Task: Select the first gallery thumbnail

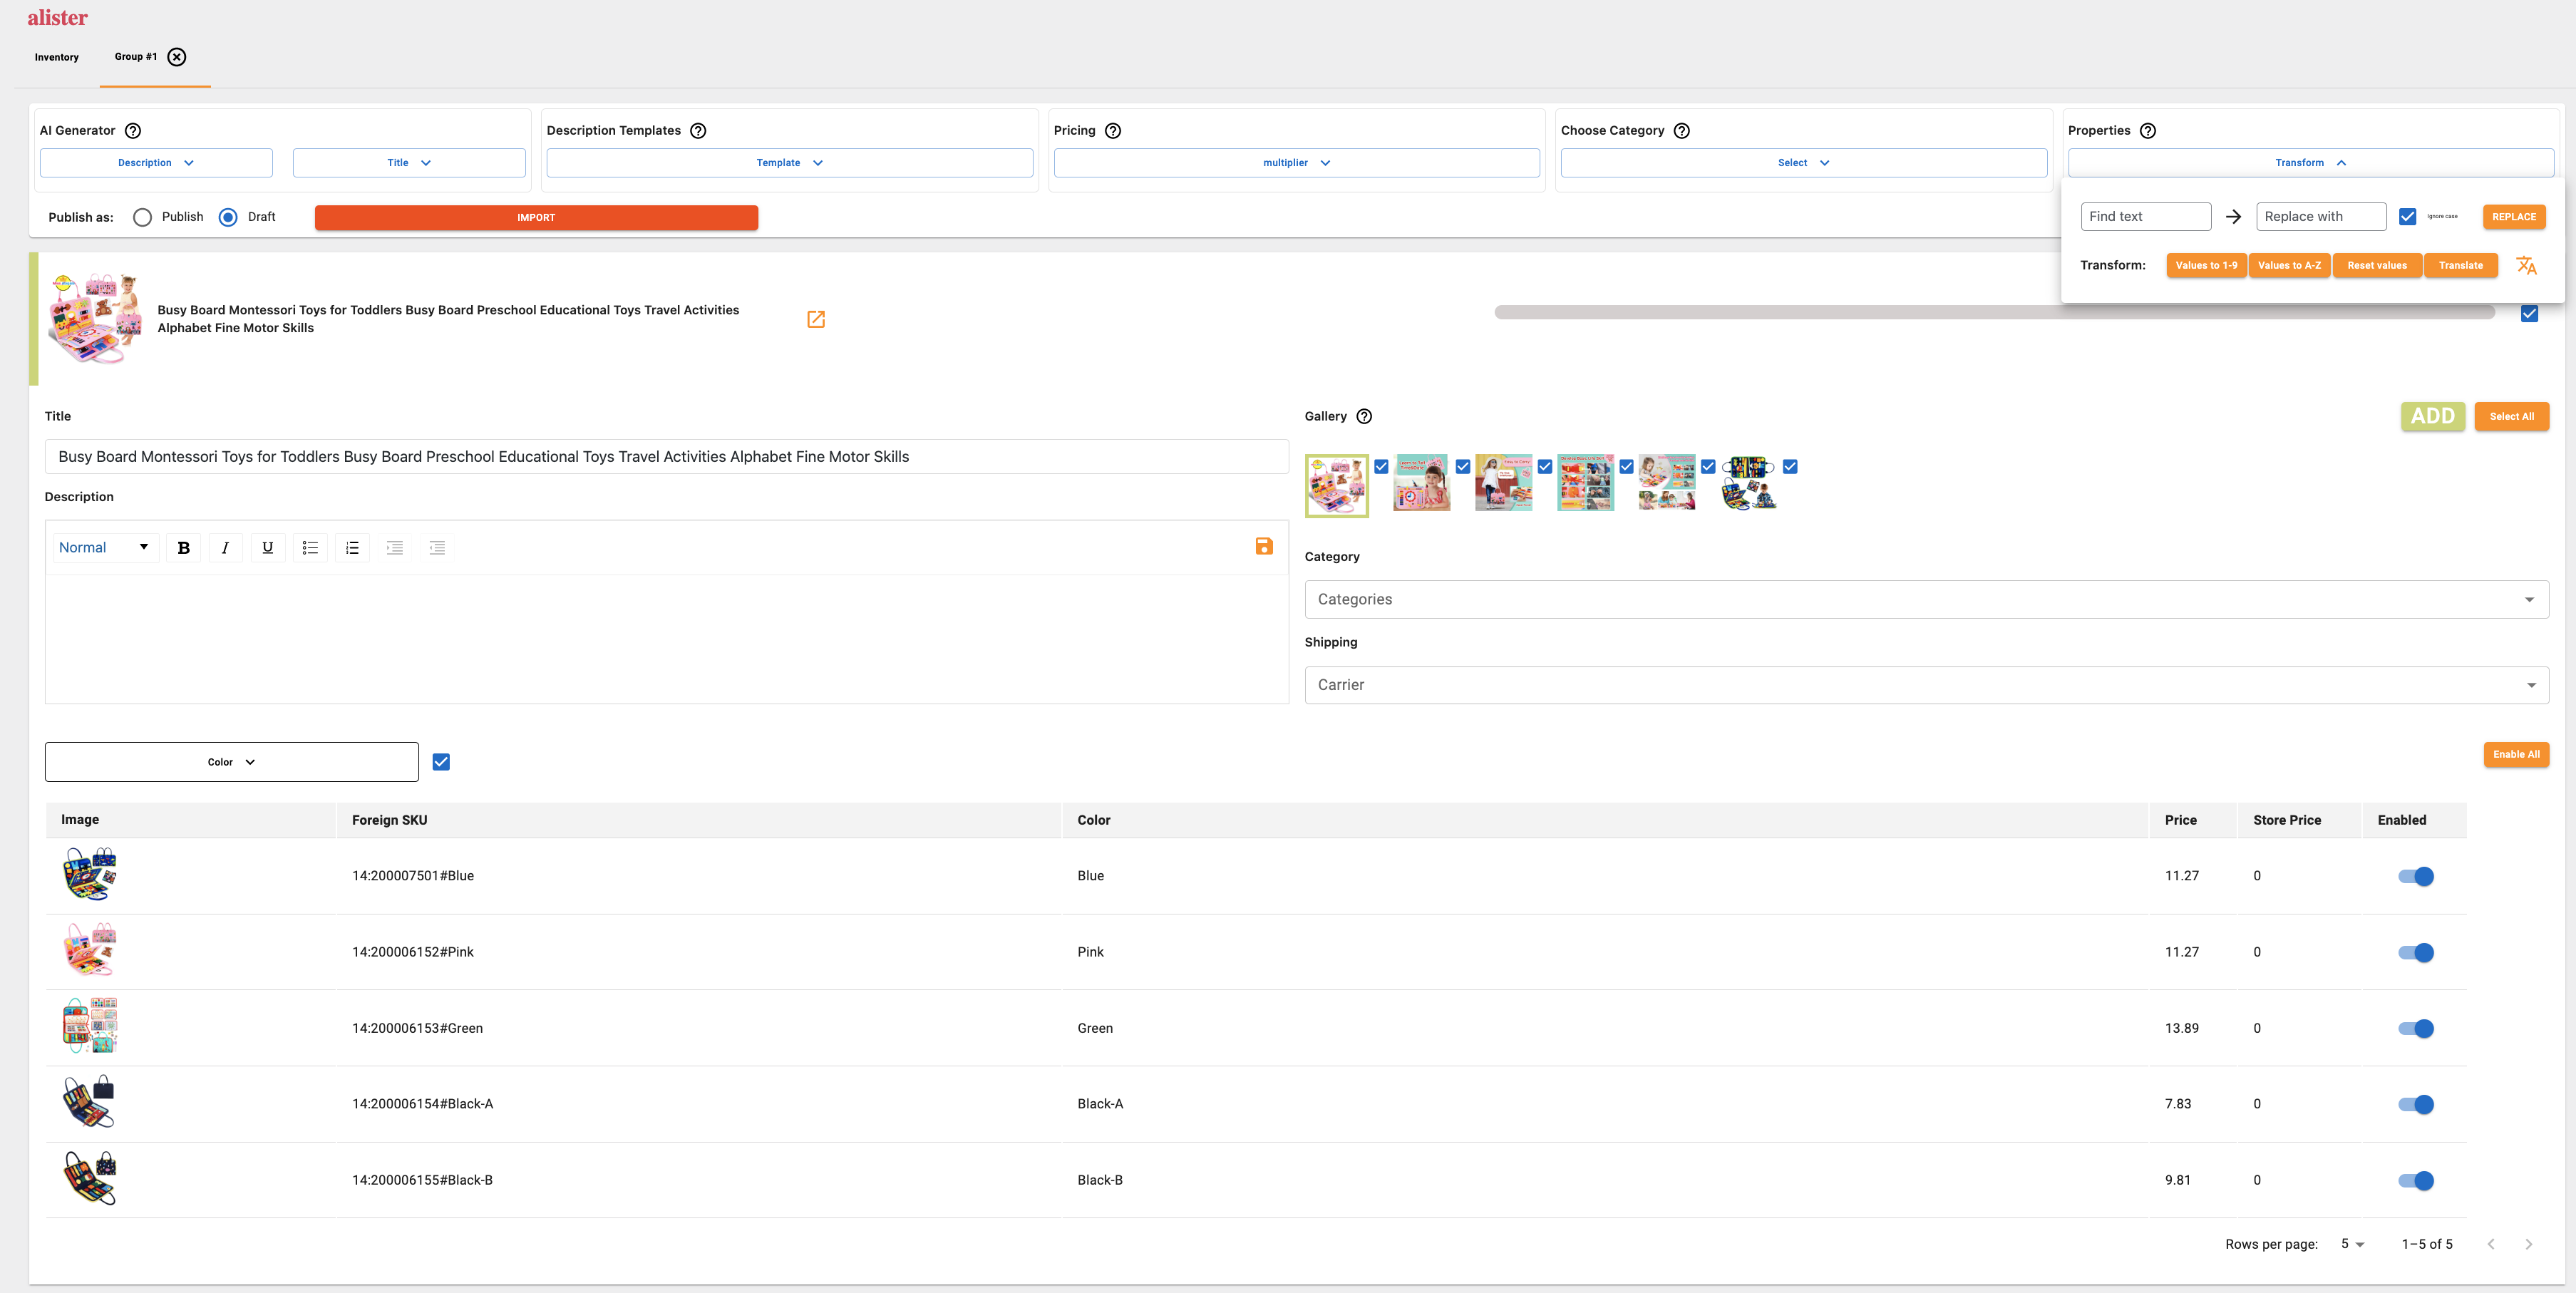Action: (x=1337, y=486)
